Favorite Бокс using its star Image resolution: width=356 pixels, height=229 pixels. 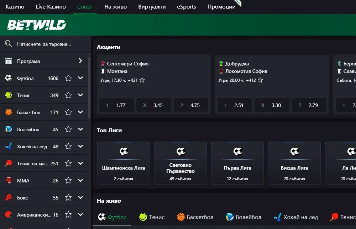coord(68,197)
